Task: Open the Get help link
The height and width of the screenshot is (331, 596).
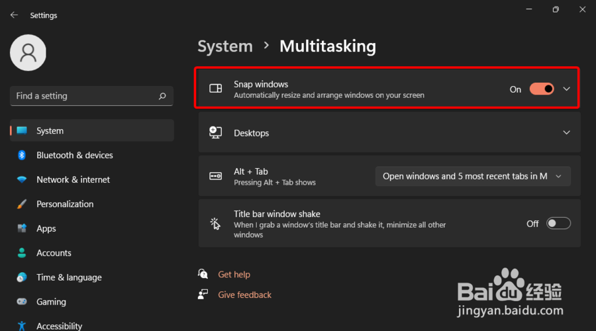Action: coord(234,274)
